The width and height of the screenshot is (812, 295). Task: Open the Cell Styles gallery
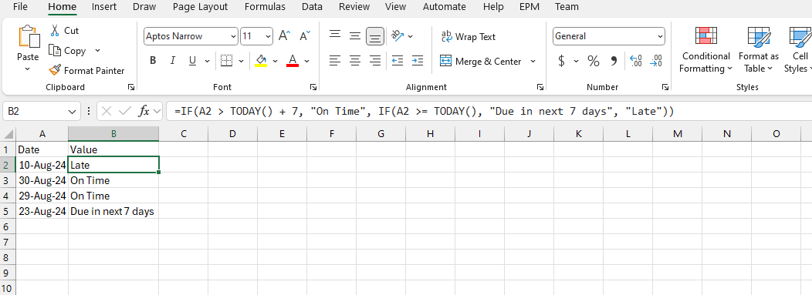pyautogui.click(x=799, y=49)
